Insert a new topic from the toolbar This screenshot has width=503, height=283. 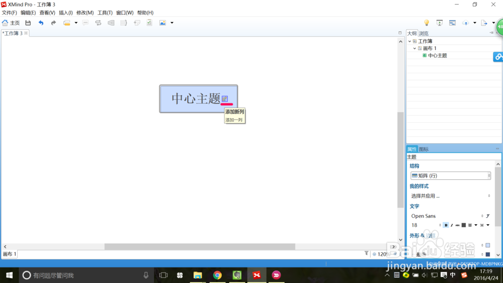tap(67, 23)
